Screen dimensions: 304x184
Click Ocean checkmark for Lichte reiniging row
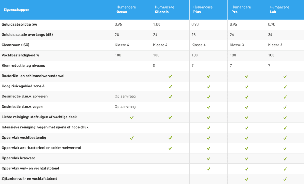[132, 117]
